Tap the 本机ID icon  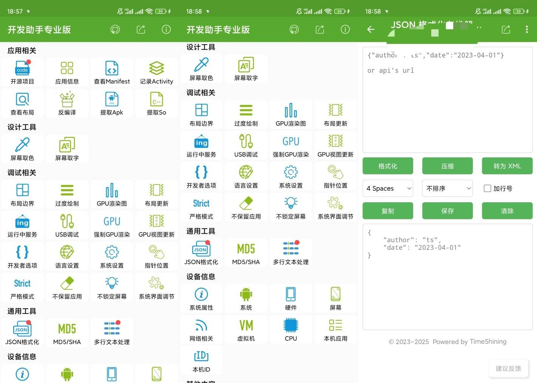point(201,356)
